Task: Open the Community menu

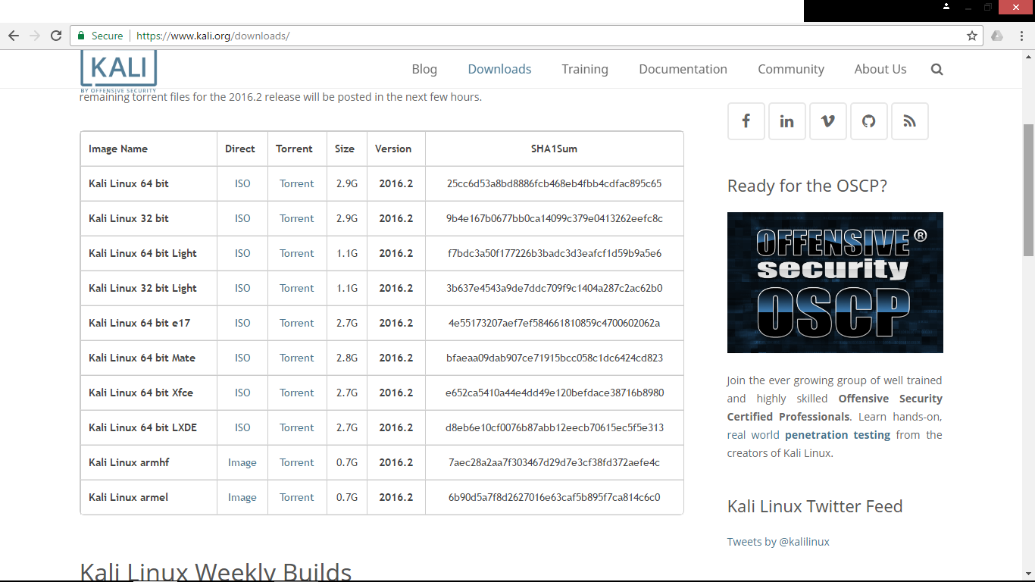Action: coord(791,69)
